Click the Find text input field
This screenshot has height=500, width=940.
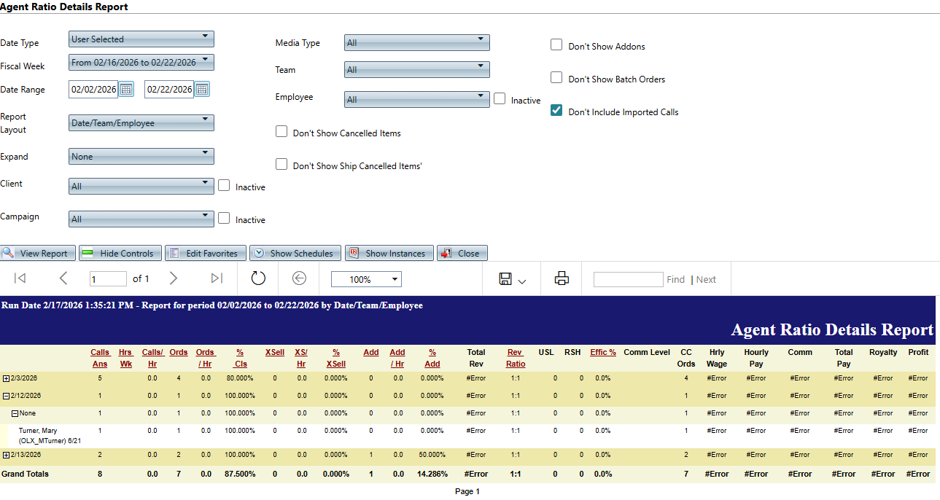pyautogui.click(x=627, y=279)
